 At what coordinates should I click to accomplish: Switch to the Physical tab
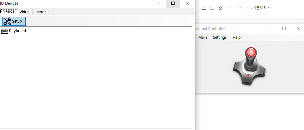[9, 11]
